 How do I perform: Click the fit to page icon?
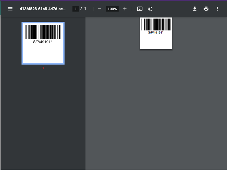pyautogui.click(x=140, y=9)
